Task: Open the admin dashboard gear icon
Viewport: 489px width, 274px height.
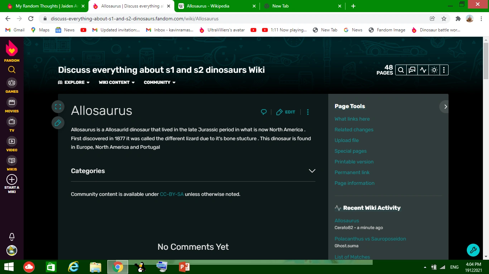Action: 434,70
